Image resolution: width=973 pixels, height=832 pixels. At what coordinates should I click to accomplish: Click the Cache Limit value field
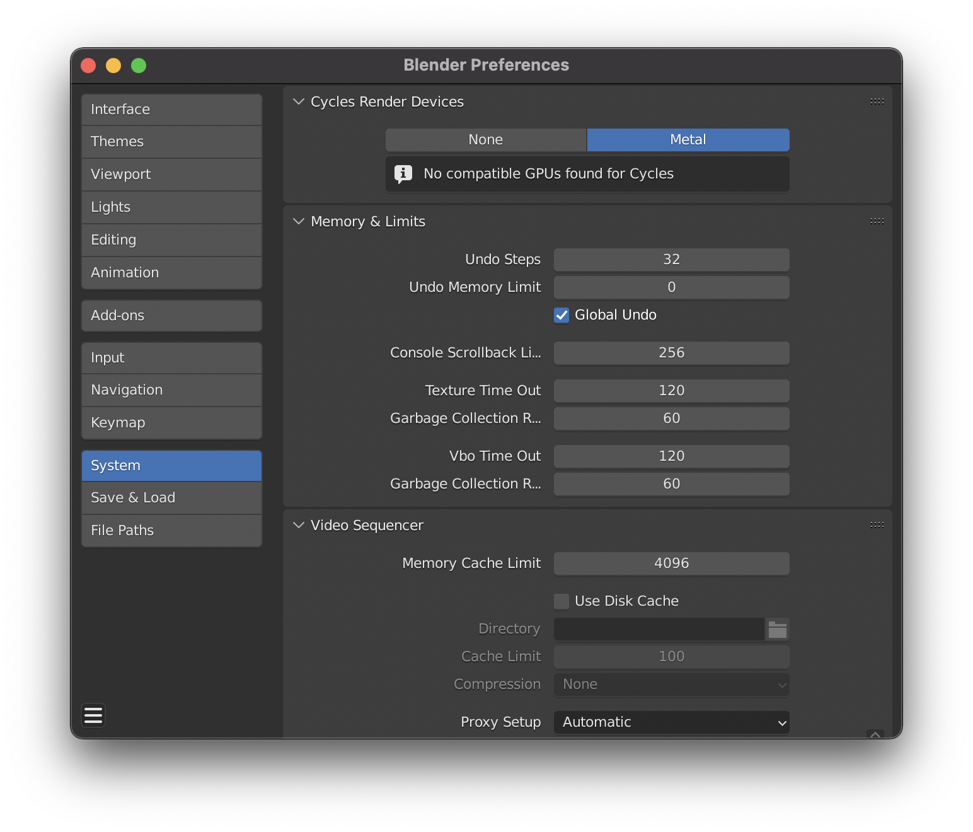coord(672,657)
